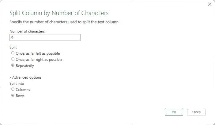215x125 pixels.
Task: Click the dialog title 'Split Column by Number of Characters'
Action: tap(59, 13)
